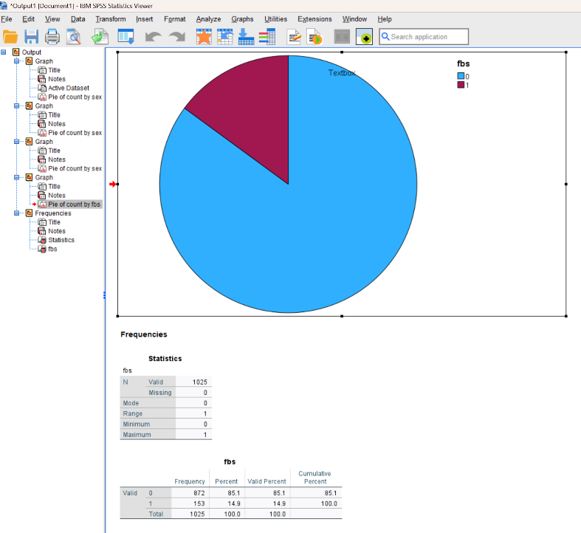Open the Recall recent dialogs icon

click(126, 37)
